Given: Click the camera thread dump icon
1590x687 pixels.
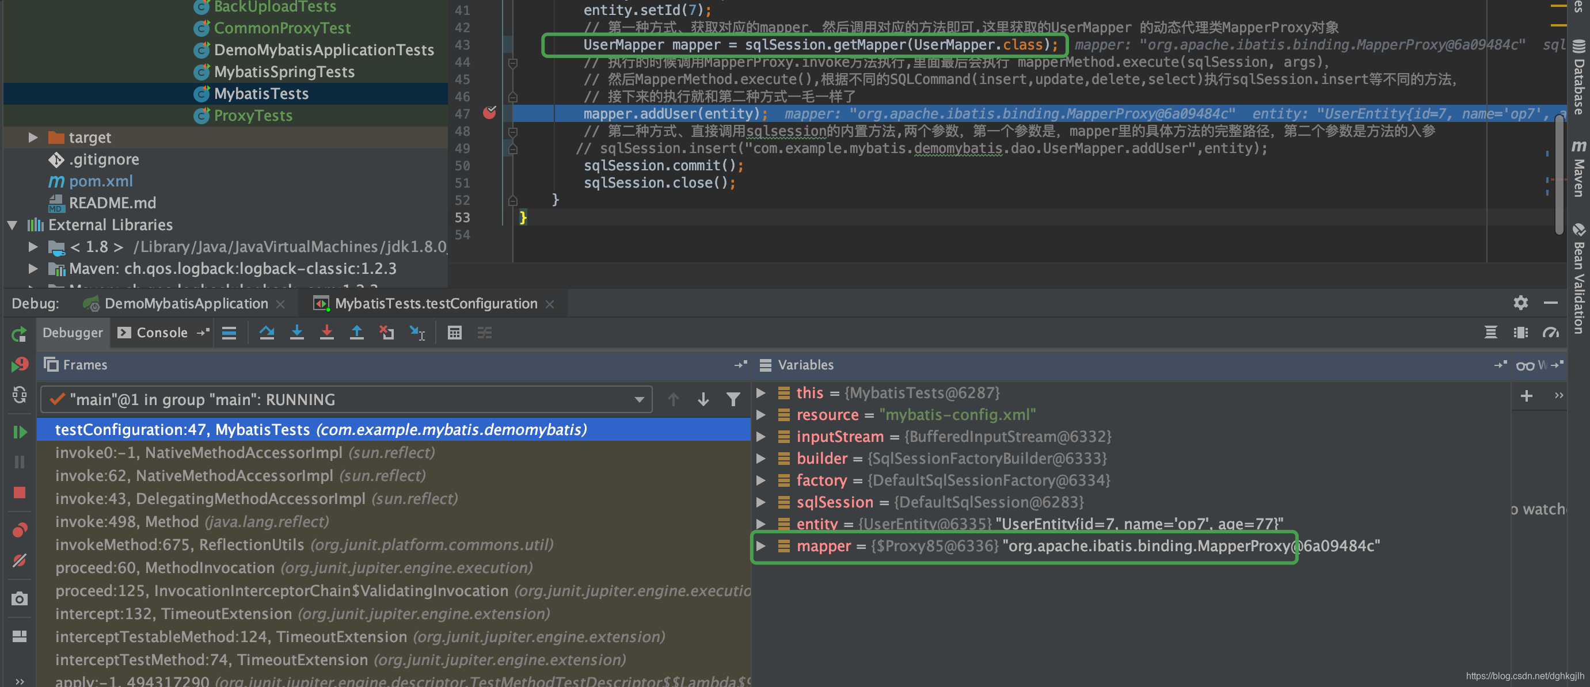Looking at the screenshot, I should click(19, 599).
